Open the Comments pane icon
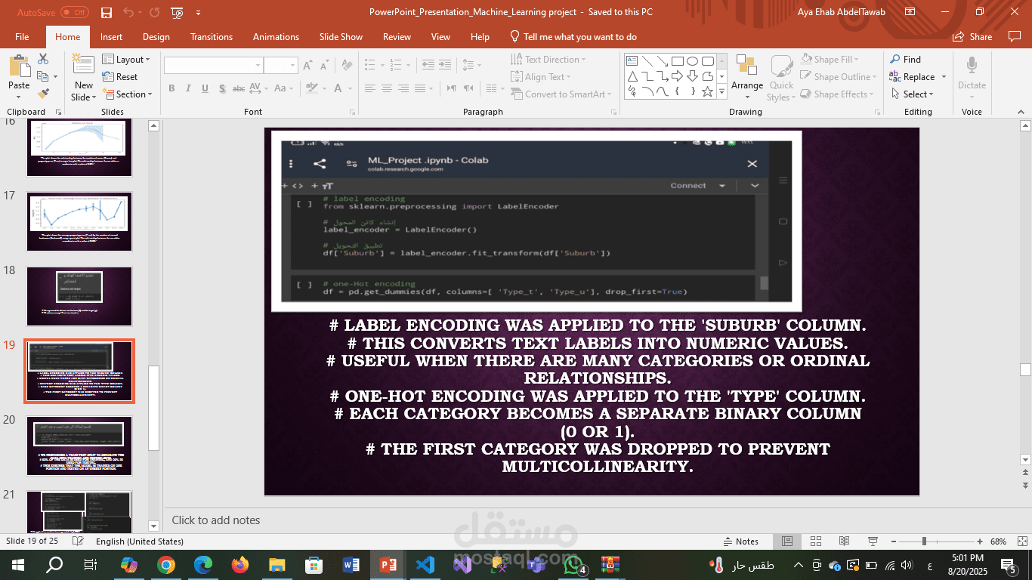The image size is (1032, 580). (x=1013, y=36)
